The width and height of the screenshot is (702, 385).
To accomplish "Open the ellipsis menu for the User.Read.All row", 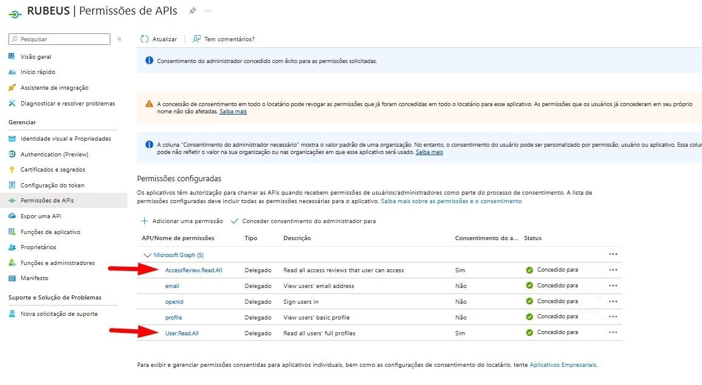I will [x=613, y=333].
